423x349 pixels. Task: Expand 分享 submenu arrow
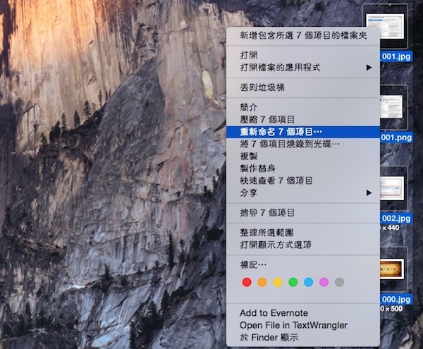tap(369, 193)
